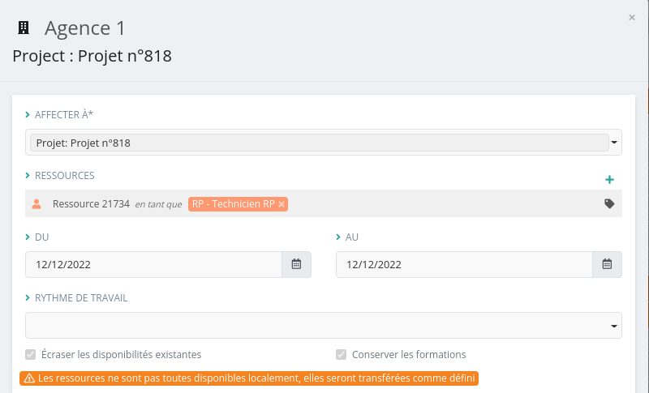This screenshot has height=393, width=649.
Task: Click the tag icon on Ressource 21734 row
Action: pyautogui.click(x=609, y=203)
